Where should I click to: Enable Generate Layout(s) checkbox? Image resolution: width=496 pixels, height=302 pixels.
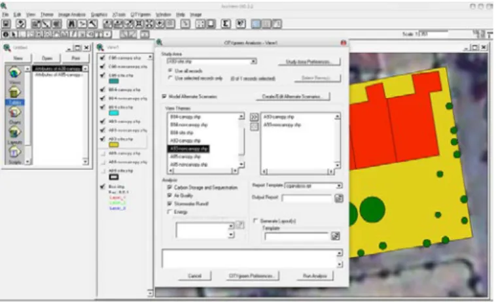tap(256, 221)
